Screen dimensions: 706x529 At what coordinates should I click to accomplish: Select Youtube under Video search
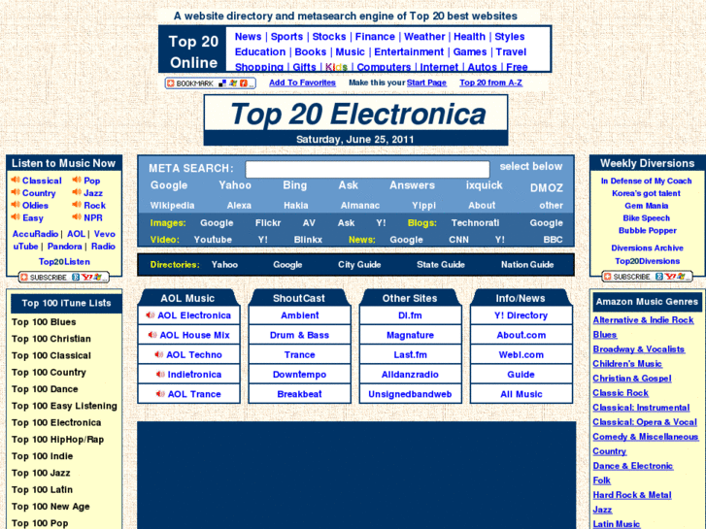tap(213, 240)
